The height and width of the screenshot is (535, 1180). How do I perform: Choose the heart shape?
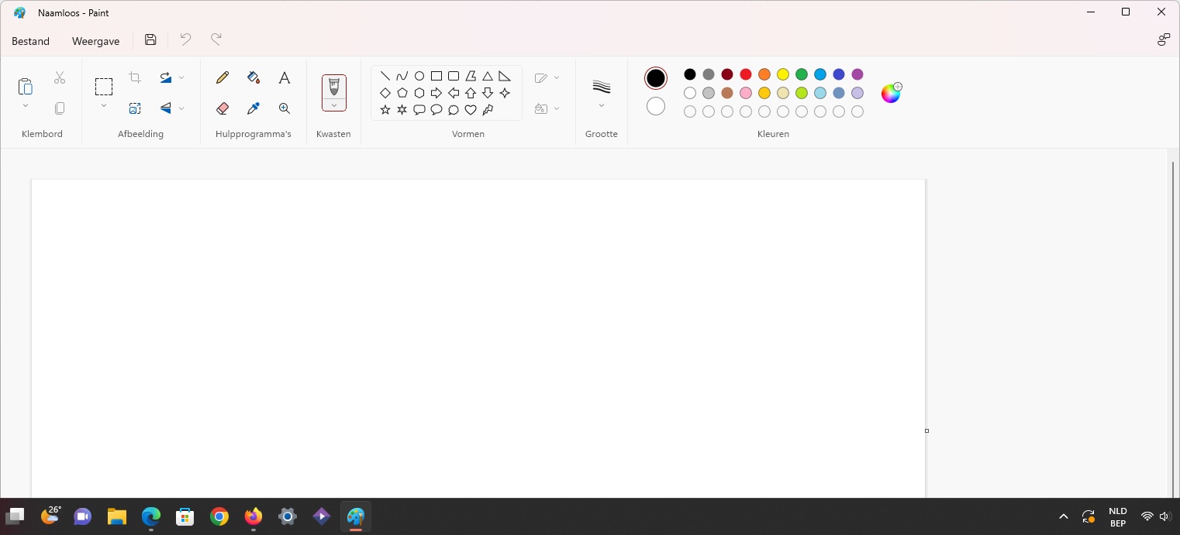pos(471,110)
